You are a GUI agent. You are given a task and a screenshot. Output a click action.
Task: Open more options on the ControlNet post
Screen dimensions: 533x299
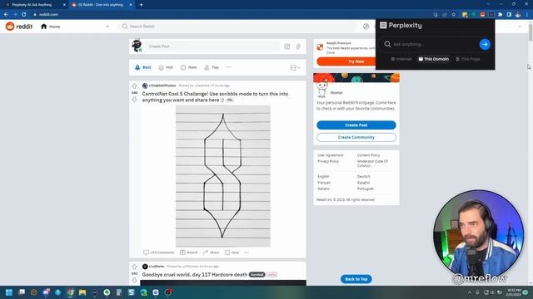[x=247, y=252]
